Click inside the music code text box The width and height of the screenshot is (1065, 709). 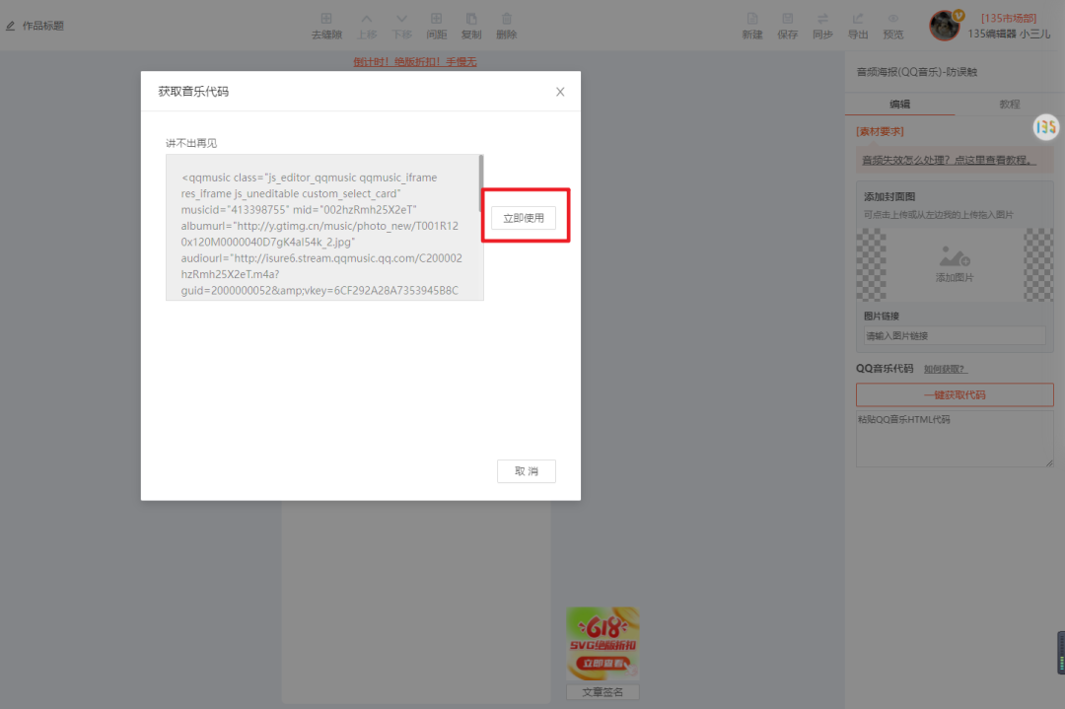322,227
